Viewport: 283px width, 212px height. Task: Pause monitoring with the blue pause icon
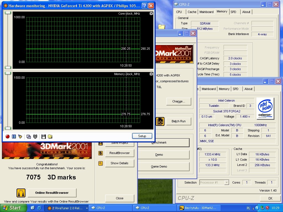[14, 136]
